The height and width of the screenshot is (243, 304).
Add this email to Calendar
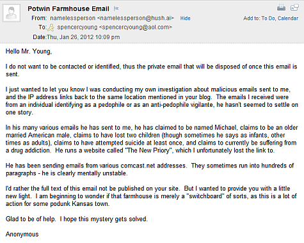click(288, 19)
